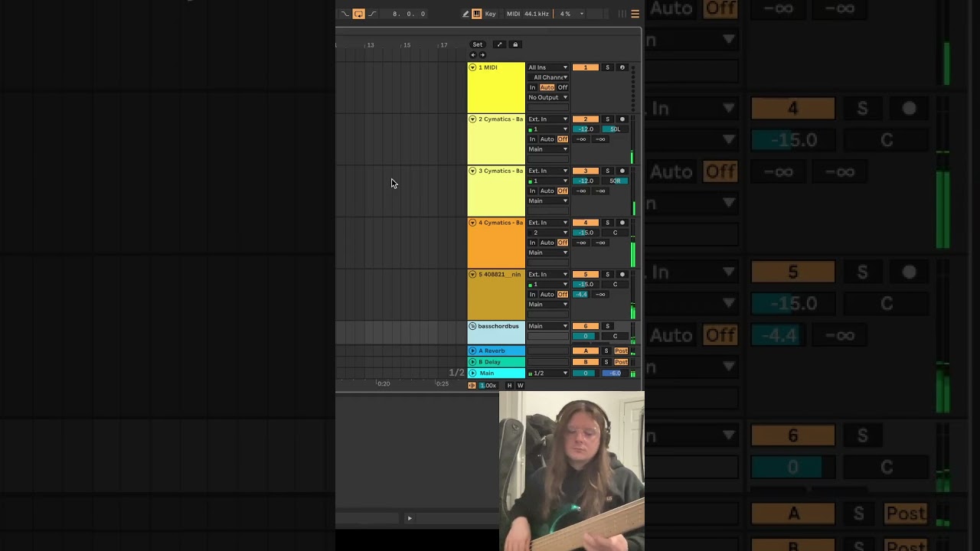Viewport: 980px width, 551px height.
Task: Arm track 5 408821 for recording
Action: [622, 274]
